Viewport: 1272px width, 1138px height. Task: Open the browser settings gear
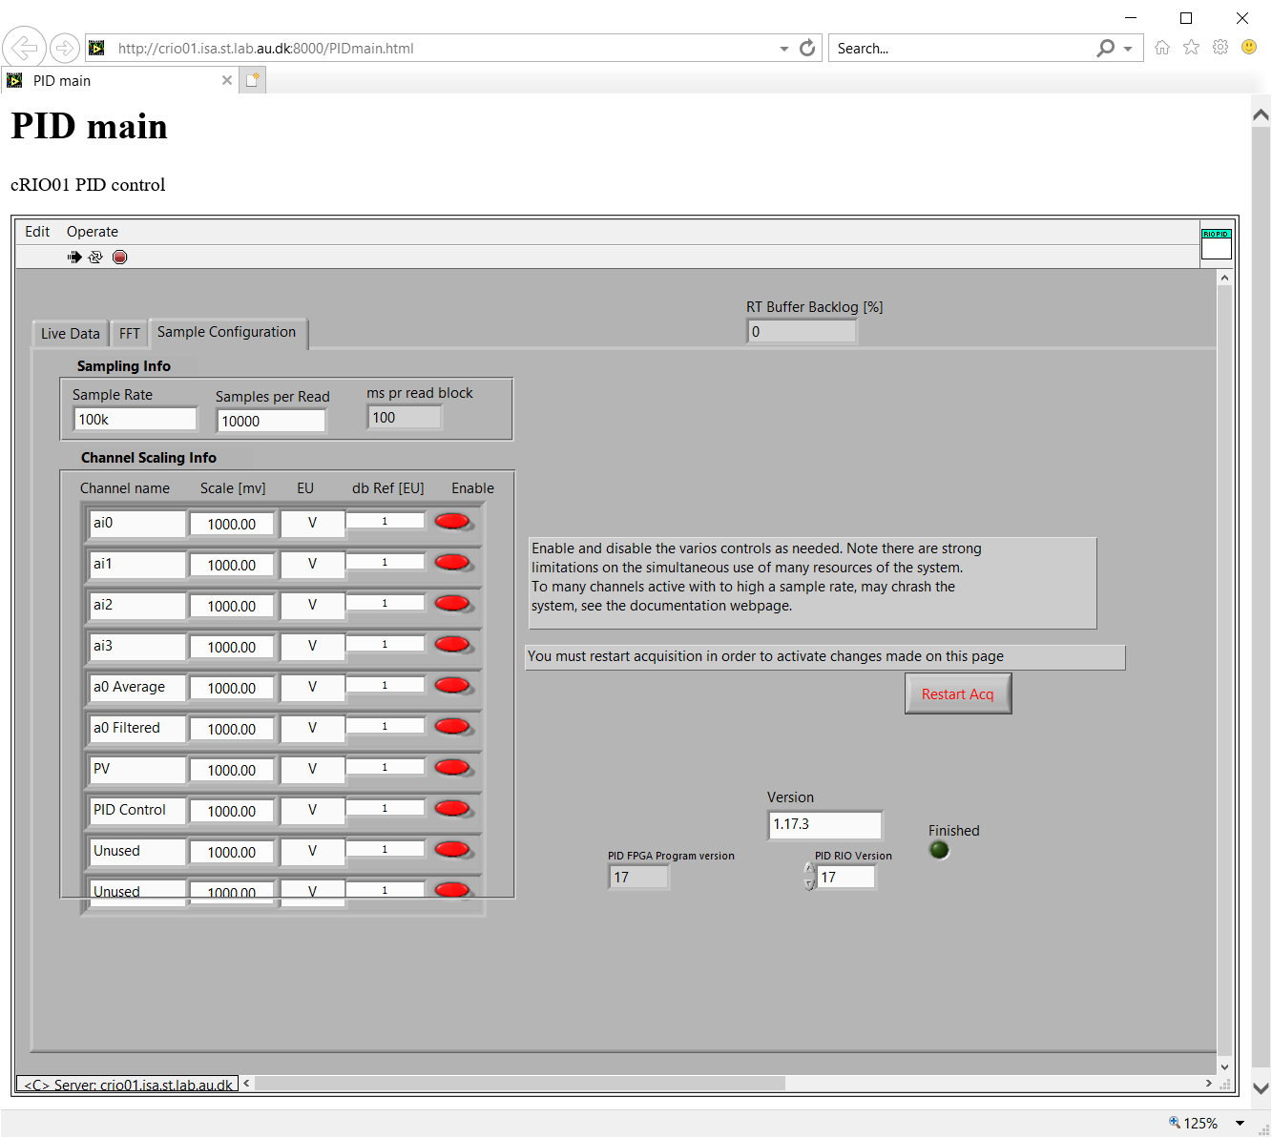tap(1220, 48)
